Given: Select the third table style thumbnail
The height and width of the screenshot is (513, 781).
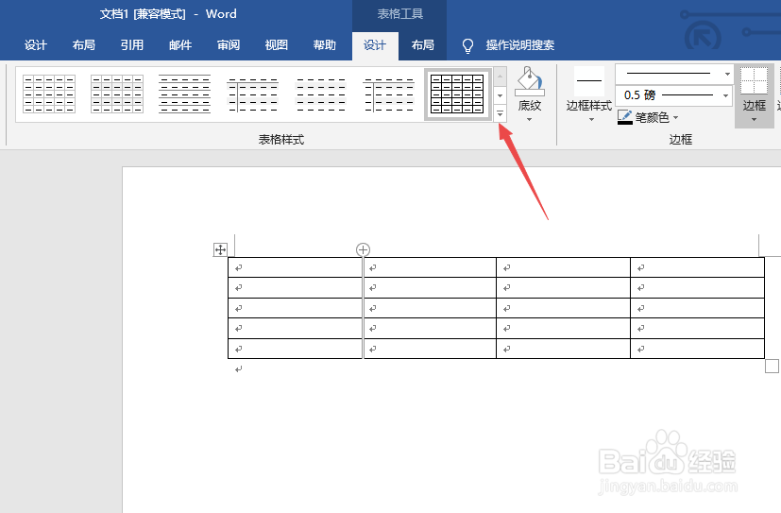Looking at the screenshot, I should (185, 94).
